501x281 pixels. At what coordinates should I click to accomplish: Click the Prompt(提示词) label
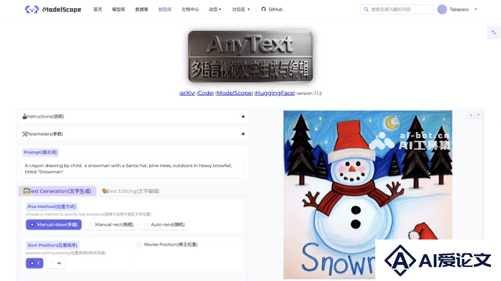(40, 153)
